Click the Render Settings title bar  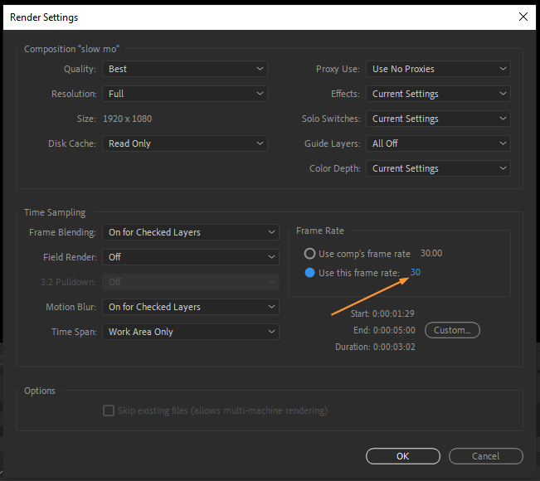coord(249,17)
